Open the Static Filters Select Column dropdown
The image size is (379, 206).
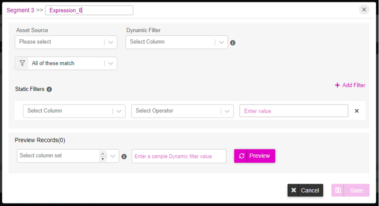click(x=74, y=111)
